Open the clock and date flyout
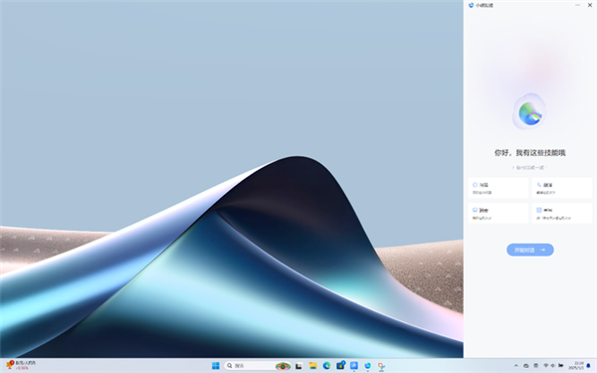The width and height of the screenshot is (597, 373). tap(576, 366)
